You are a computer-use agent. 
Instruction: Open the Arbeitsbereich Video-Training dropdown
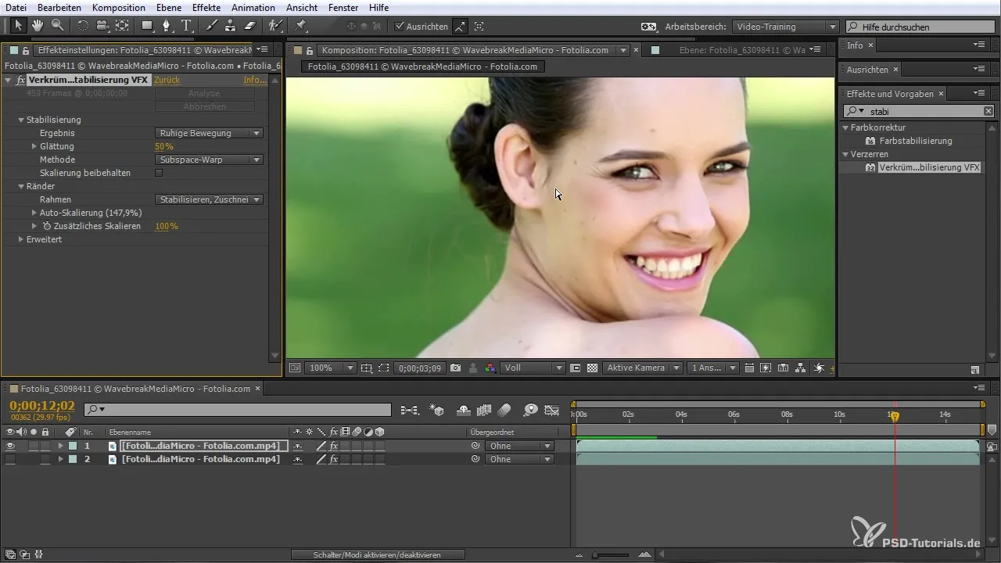(785, 27)
